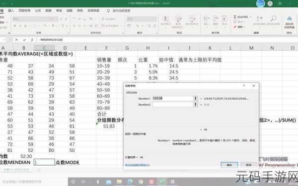Click the Cancel button in function dialog
This screenshot has height=186, width=298.
pyautogui.click(x=249, y=165)
